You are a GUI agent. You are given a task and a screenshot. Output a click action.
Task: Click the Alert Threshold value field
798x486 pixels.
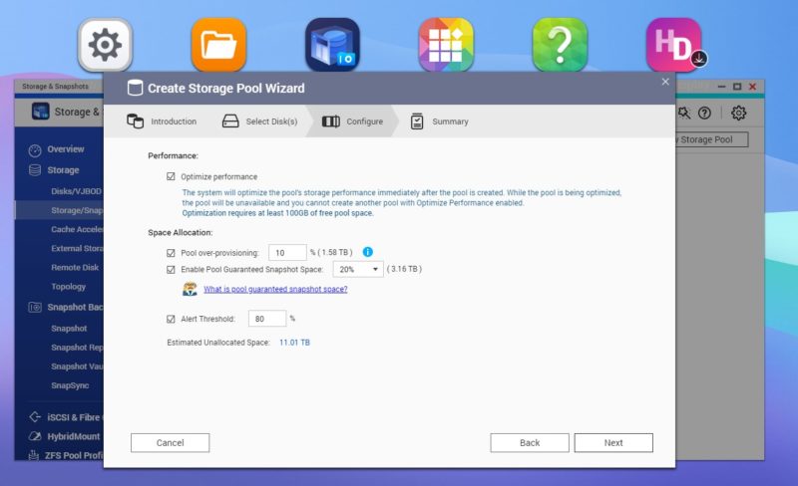[267, 319]
